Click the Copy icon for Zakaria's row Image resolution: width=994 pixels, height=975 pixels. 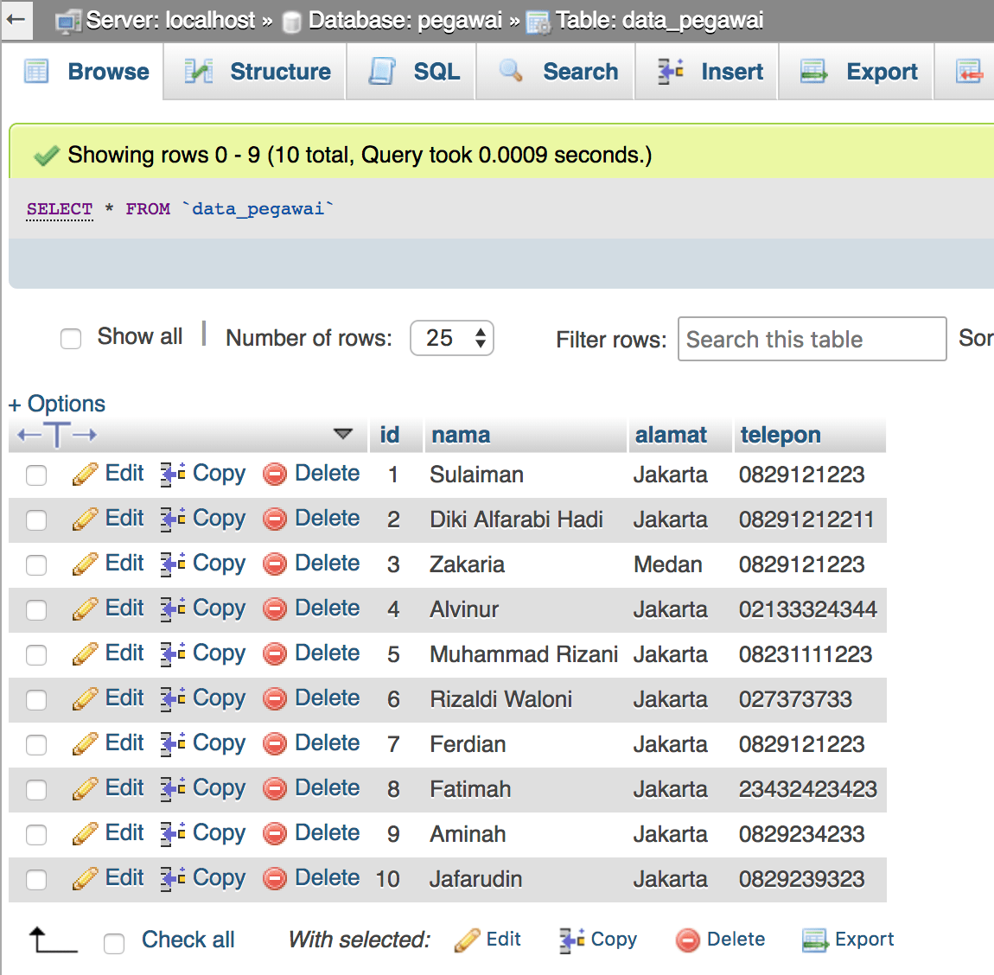tap(171, 564)
